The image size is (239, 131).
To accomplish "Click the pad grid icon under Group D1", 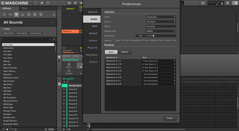I will tap(68, 82).
